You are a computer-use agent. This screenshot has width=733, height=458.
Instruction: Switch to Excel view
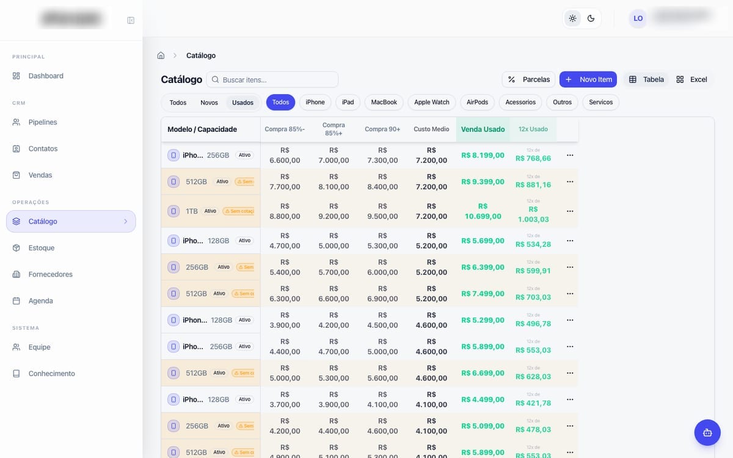(x=691, y=79)
